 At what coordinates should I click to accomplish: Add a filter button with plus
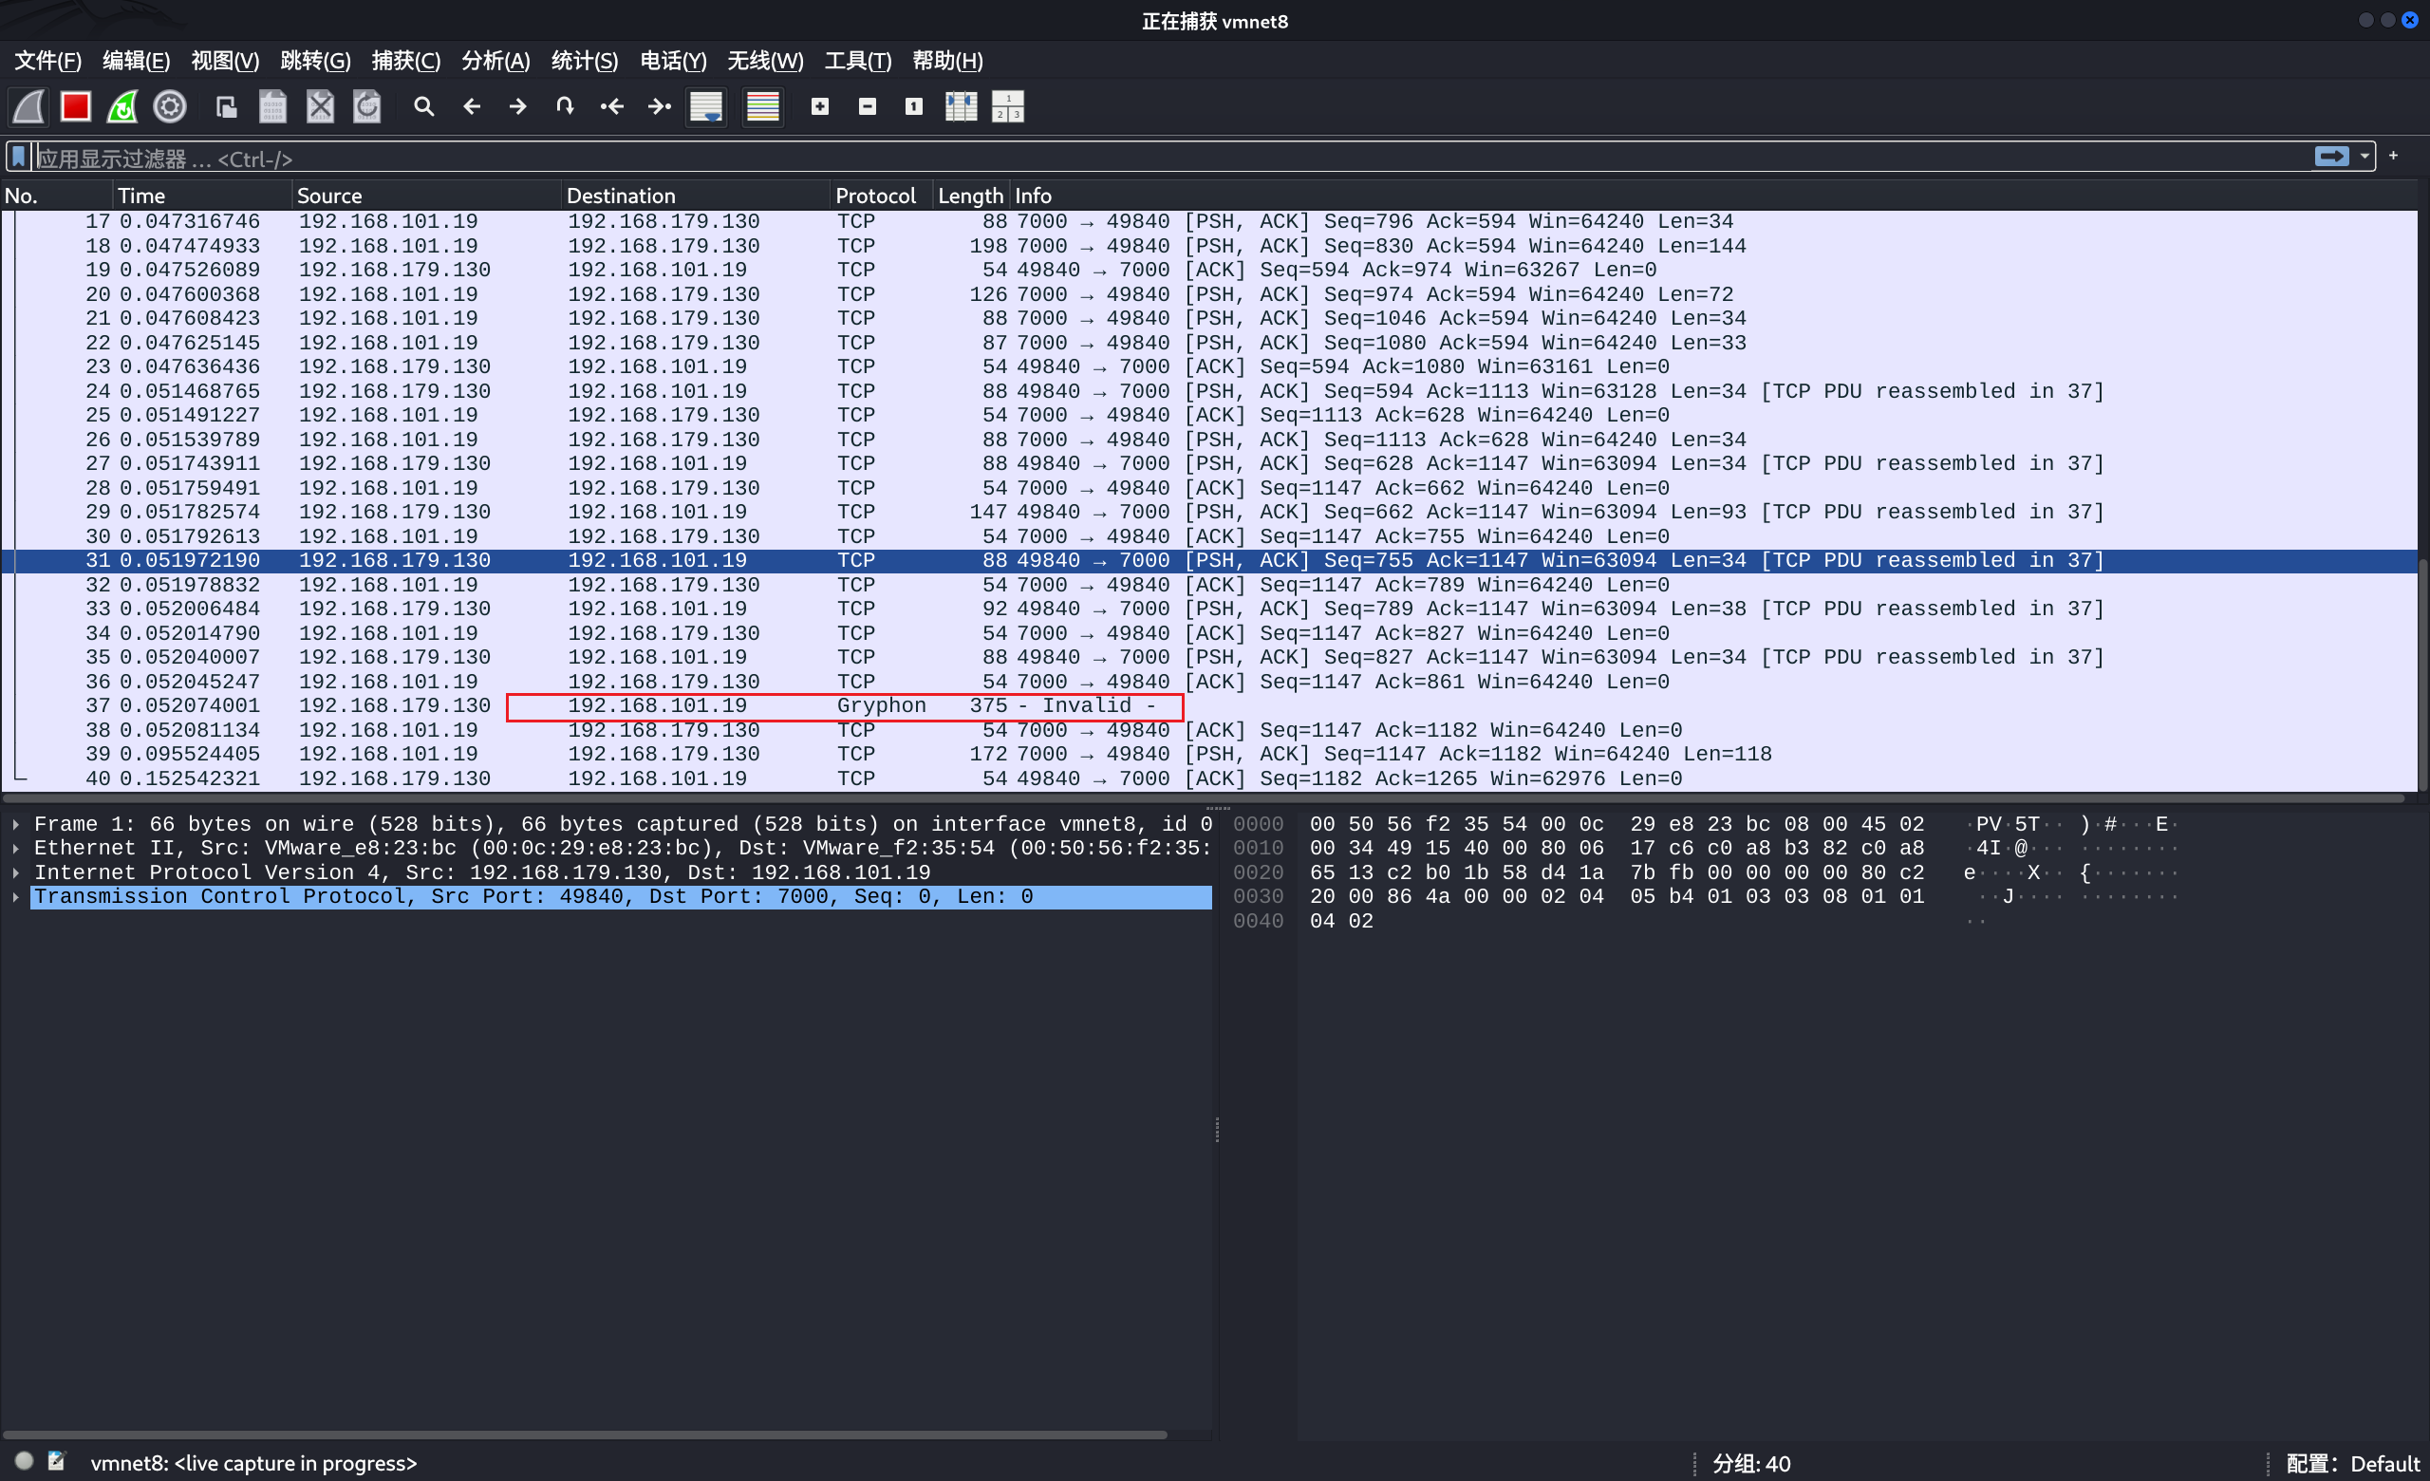(x=2394, y=156)
